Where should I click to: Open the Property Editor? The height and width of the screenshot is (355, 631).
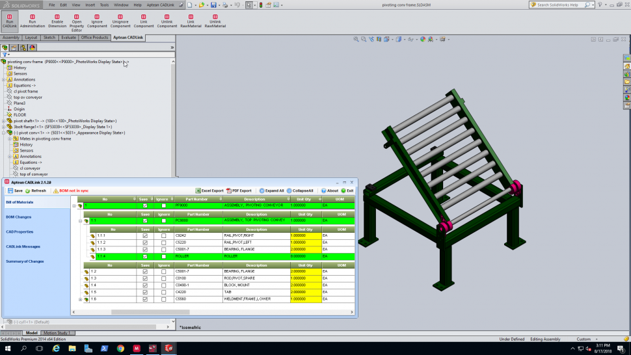(x=77, y=23)
